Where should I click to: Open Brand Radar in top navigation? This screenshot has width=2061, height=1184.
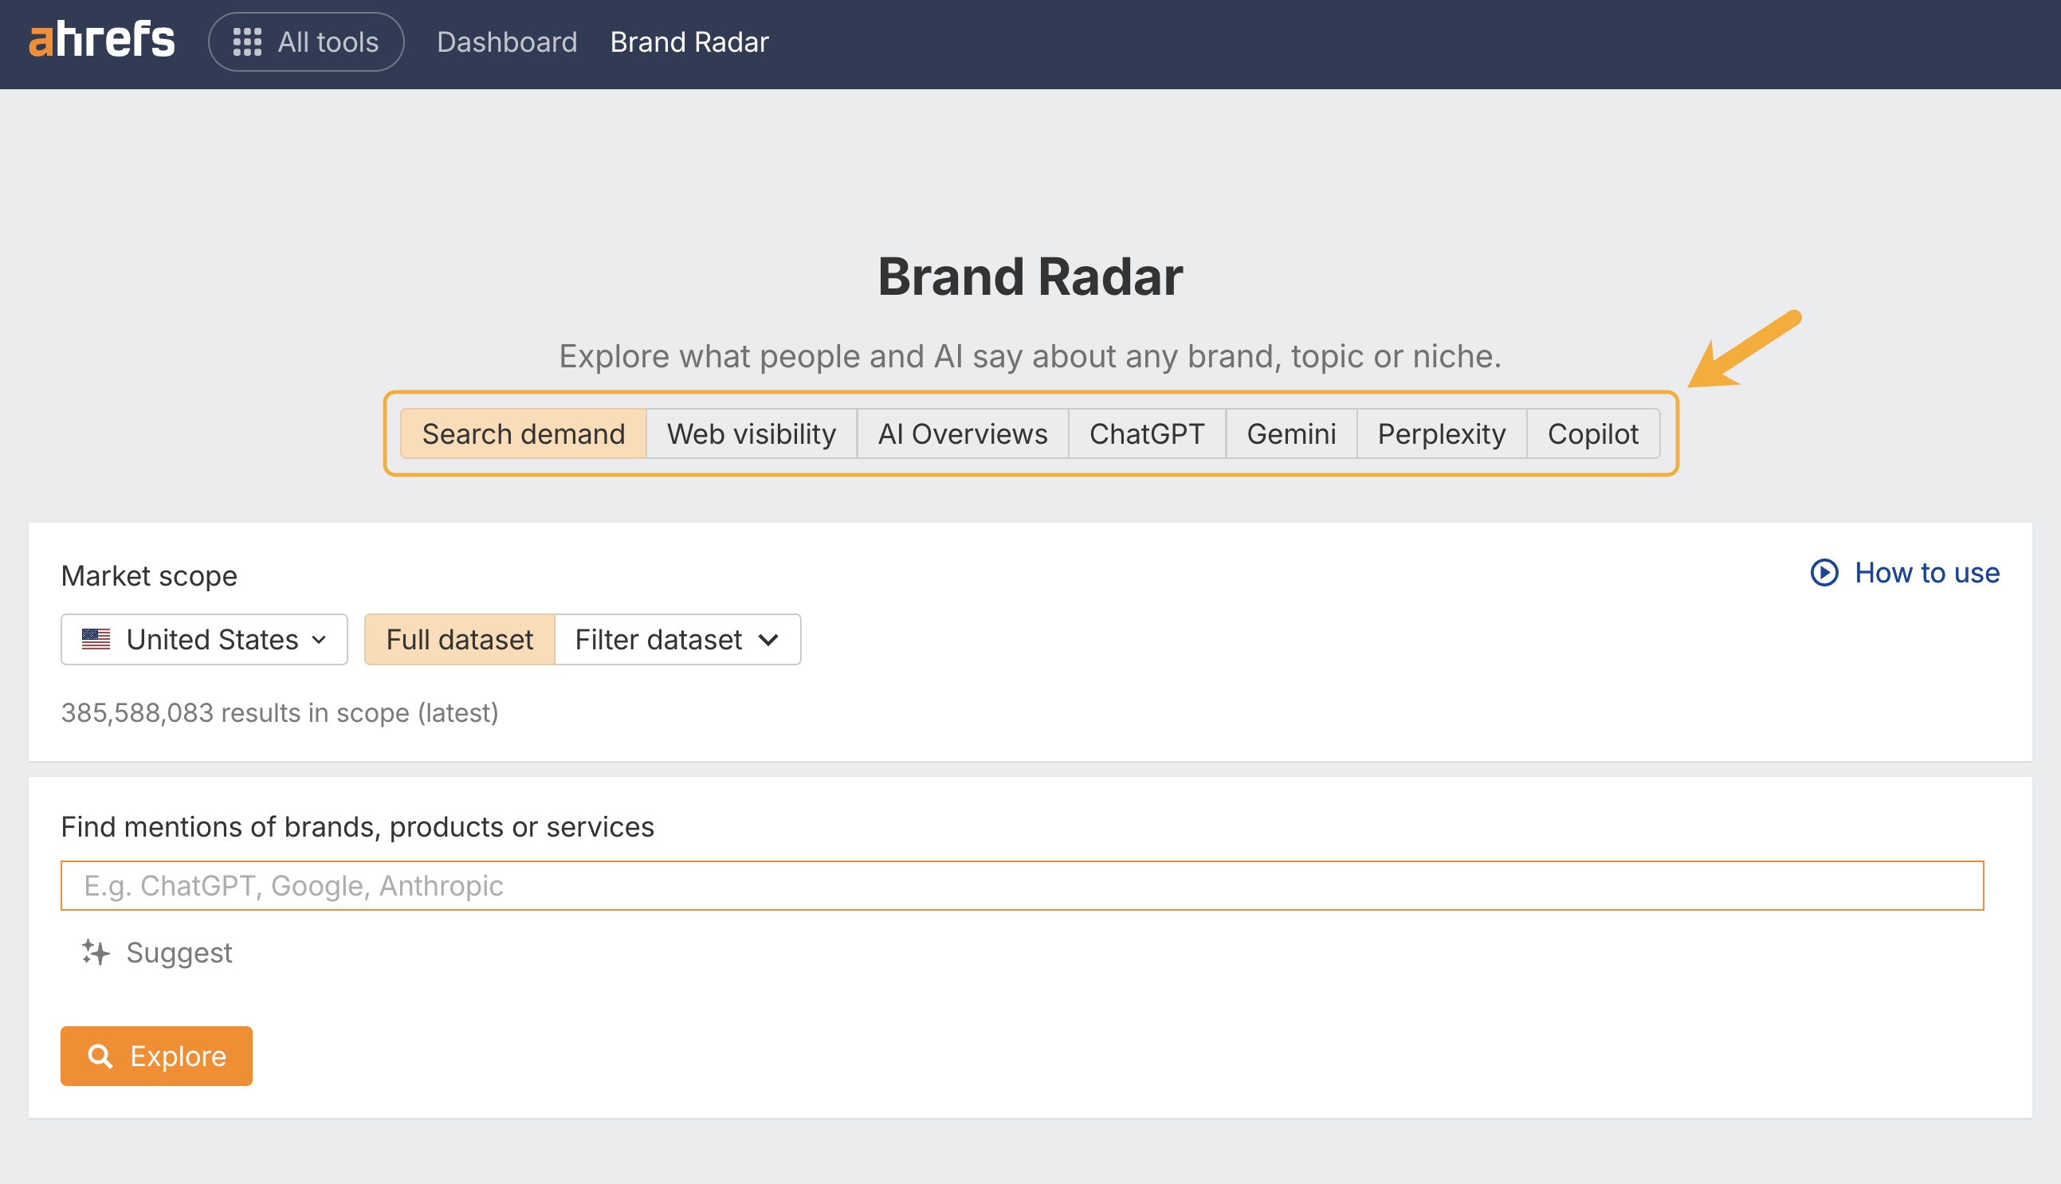point(689,41)
